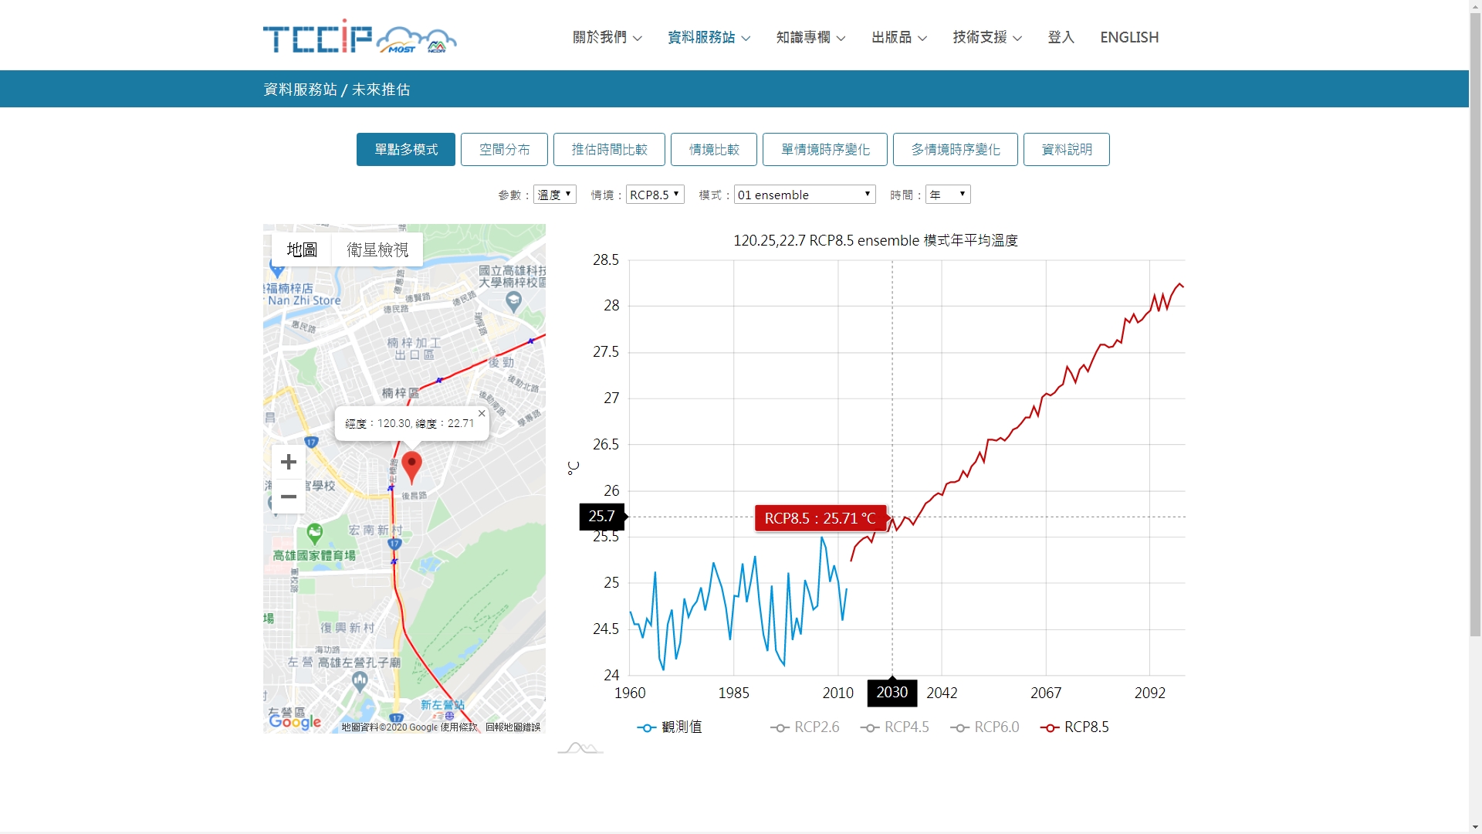Open the 情境 RCP8.5 dropdown
The image size is (1482, 834).
click(x=655, y=195)
